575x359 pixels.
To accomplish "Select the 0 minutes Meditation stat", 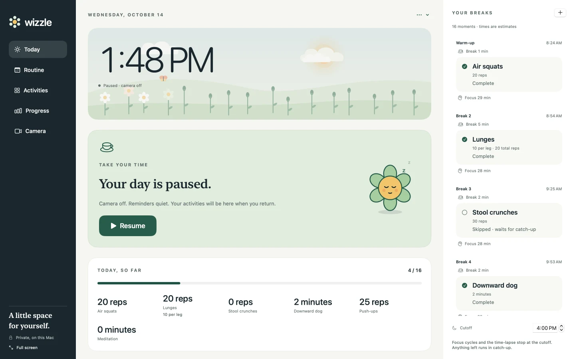I will pyautogui.click(x=117, y=333).
